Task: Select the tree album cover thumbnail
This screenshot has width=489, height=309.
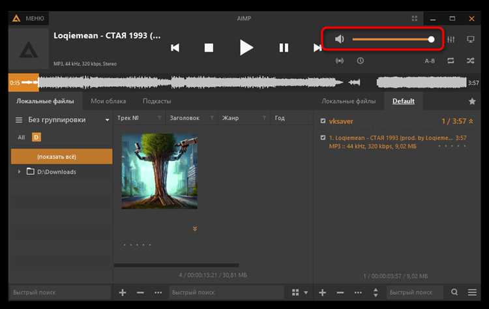Action: pos(159,171)
